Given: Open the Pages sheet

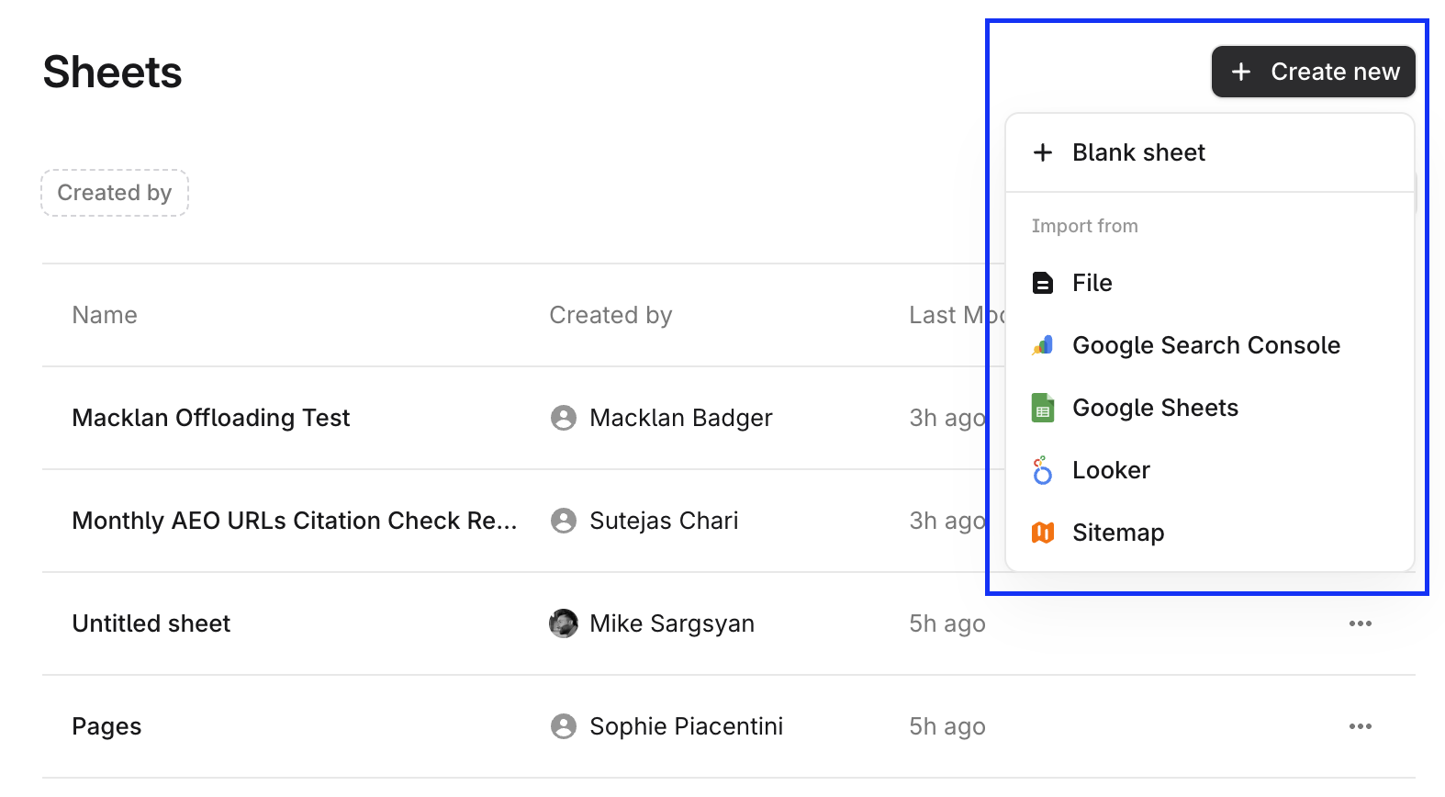Looking at the screenshot, I should 106,726.
